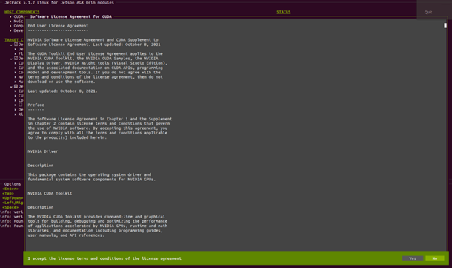The width and height of the screenshot is (452, 268).
Task: Click the <Enter> key hint
Action: point(10,189)
